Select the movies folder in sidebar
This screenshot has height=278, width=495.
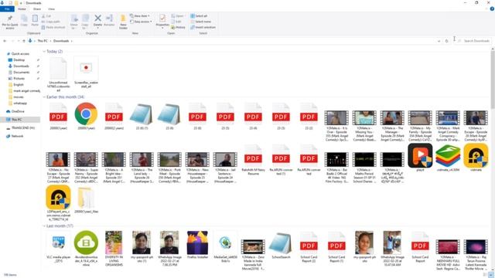point(19,97)
